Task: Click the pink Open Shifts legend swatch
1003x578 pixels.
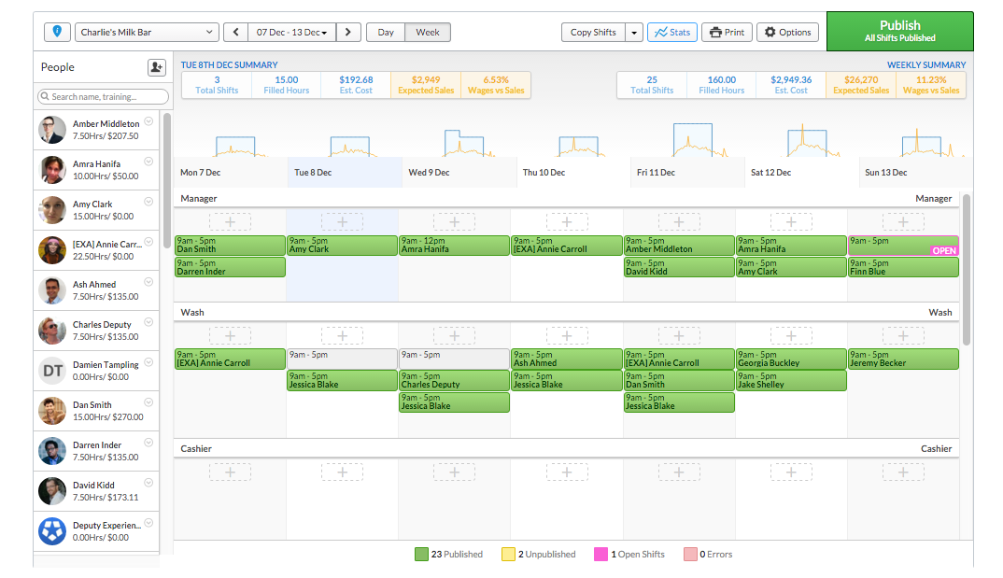Action: tap(600, 554)
